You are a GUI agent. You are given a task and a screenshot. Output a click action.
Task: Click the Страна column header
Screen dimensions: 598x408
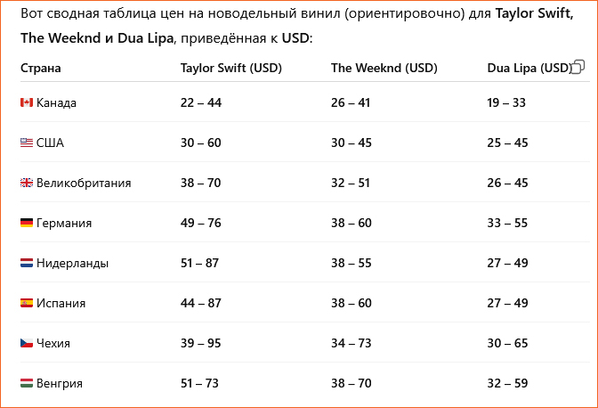tap(41, 69)
